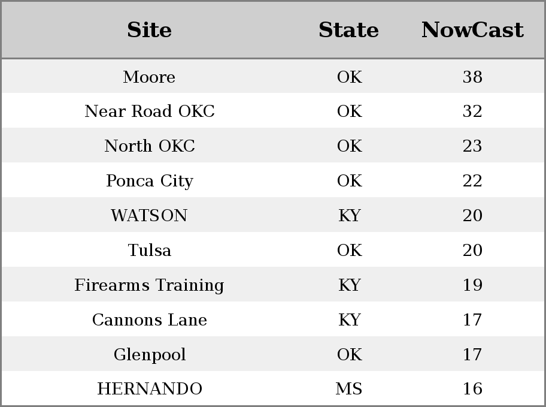546x407 pixels.
Task: Click the Glenpool site name
Action: click(x=150, y=354)
